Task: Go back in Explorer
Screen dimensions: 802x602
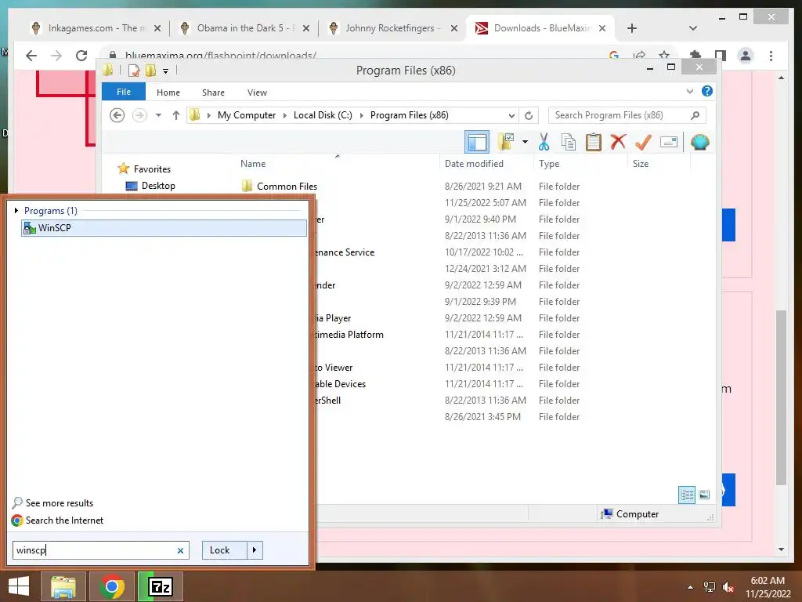Action: click(x=117, y=115)
